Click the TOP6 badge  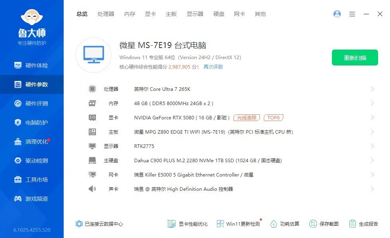[x=273, y=117]
